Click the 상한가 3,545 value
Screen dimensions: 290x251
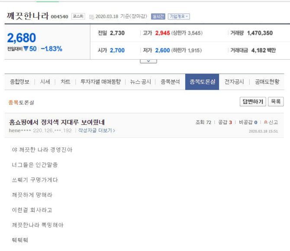coord(187,33)
